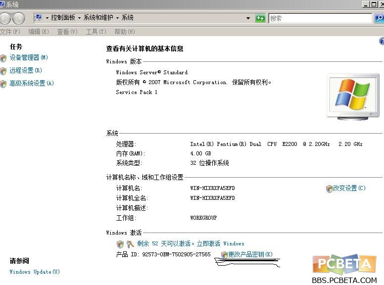The width and height of the screenshot is (384, 285).
Task: Click the keys icon in activation row
Action: [x=130, y=244]
